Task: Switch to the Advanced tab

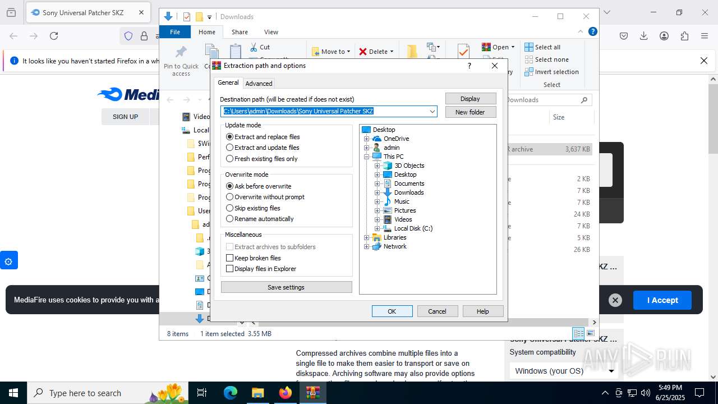Action: point(259,84)
